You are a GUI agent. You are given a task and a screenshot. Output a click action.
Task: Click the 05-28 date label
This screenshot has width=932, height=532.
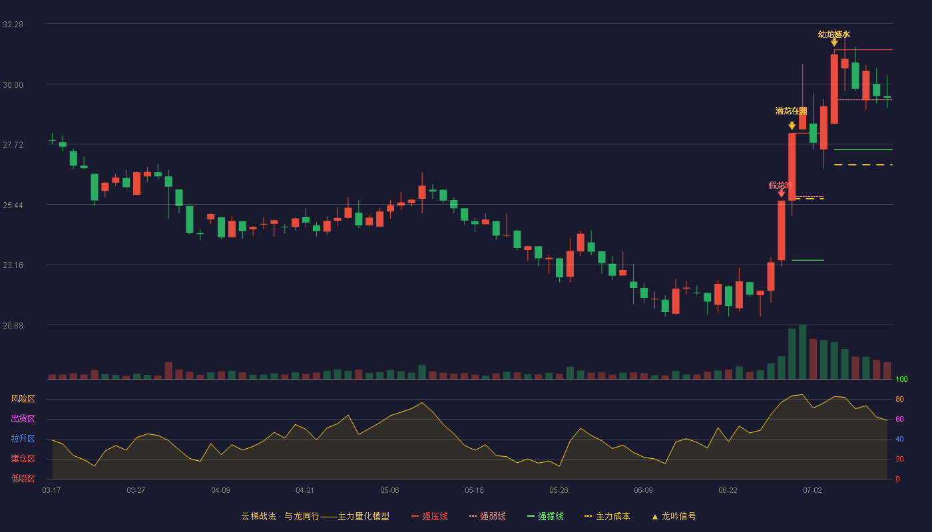point(559,490)
